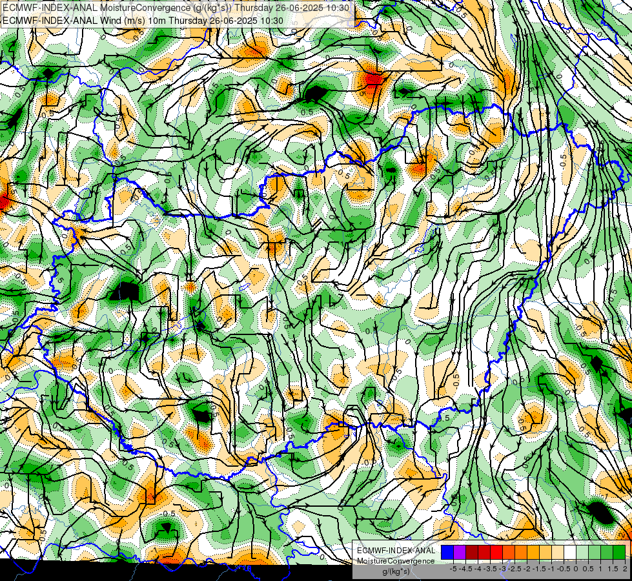Click the 2 at the scale's end

point(625,569)
